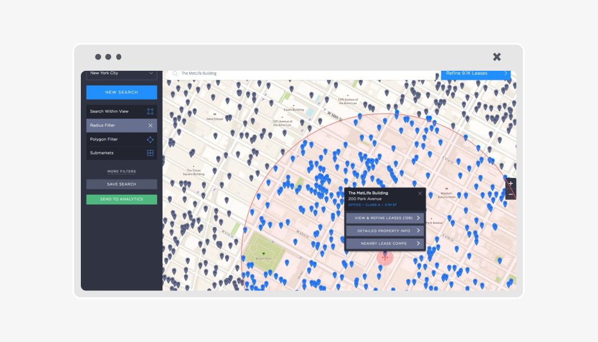This screenshot has width=598, height=342.
Task: Click the SAVE SEARCH button
Action: (x=122, y=184)
